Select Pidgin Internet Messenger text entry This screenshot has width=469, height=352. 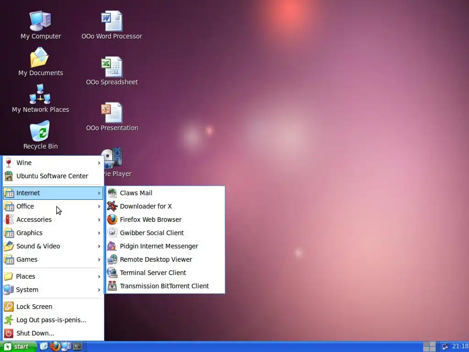pyautogui.click(x=159, y=246)
